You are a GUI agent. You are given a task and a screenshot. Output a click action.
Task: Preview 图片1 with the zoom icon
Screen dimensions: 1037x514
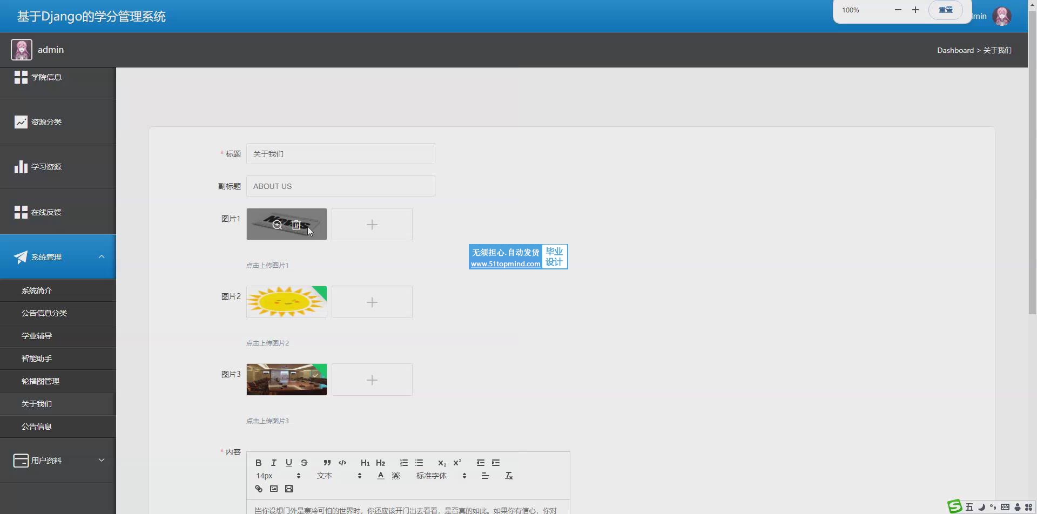[277, 225]
